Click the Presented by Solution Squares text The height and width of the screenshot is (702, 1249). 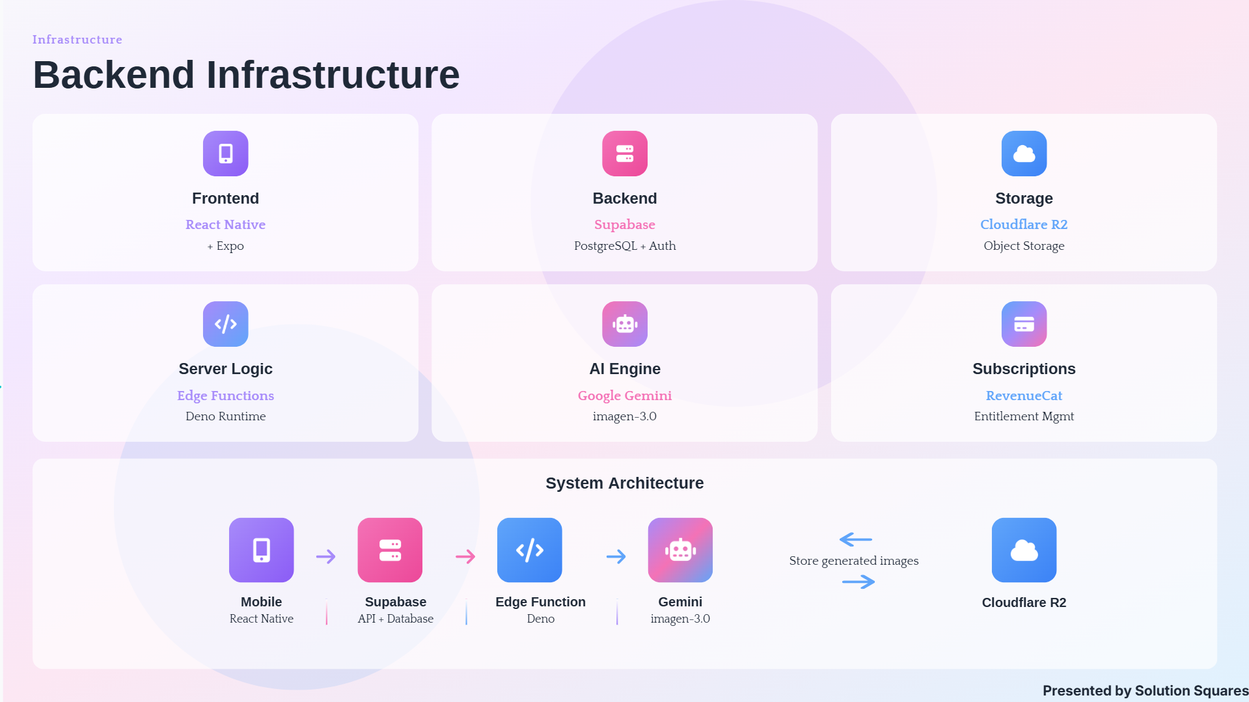(1146, 691)
